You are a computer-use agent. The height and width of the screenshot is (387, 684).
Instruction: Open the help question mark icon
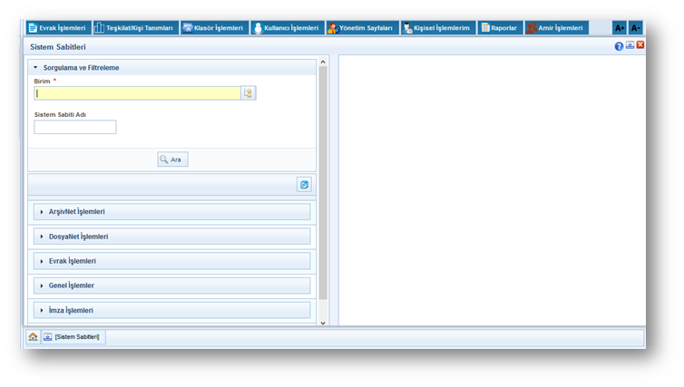619,46
